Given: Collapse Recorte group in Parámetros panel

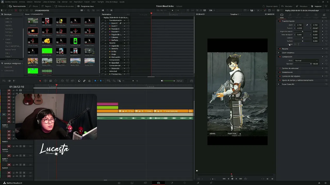Looking at the screenshot, I should point(108,43).
